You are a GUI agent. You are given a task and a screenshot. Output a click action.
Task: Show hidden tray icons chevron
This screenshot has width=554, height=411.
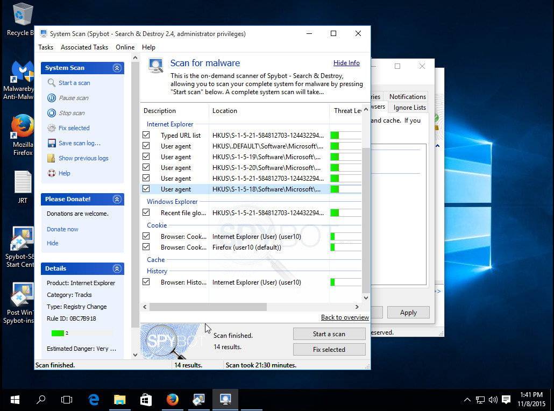tap(467, 400)
